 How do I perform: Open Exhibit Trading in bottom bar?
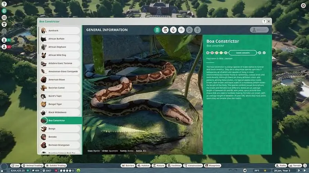pos(56,166)
